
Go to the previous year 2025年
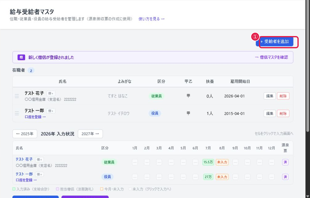[25, 134]
